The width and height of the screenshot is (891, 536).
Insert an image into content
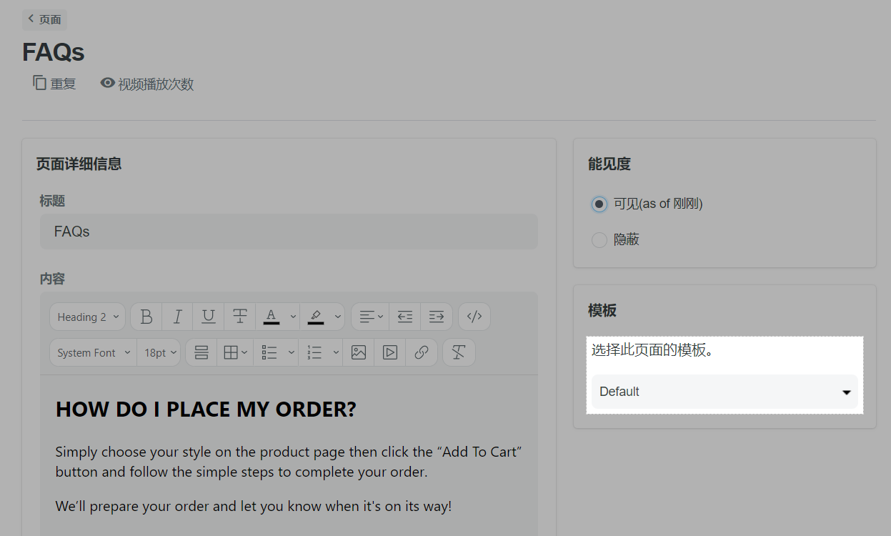coord(359,352)
